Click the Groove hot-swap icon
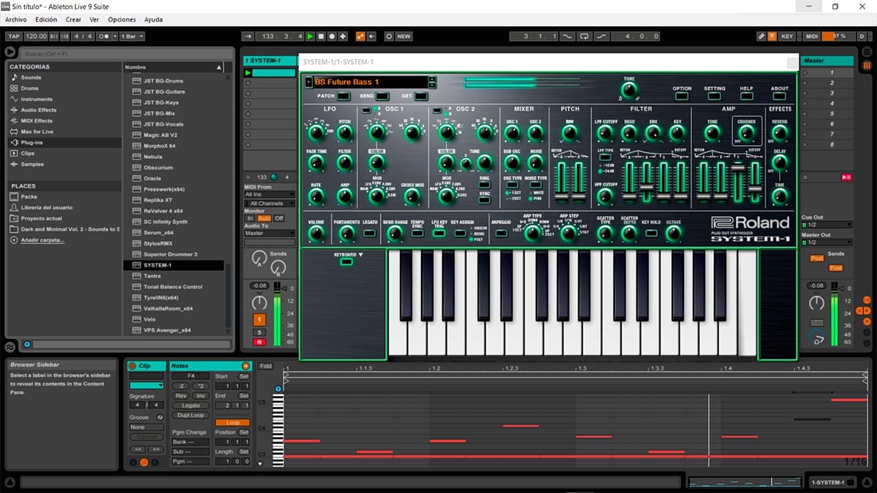877x493 pixels. [160, 417]
